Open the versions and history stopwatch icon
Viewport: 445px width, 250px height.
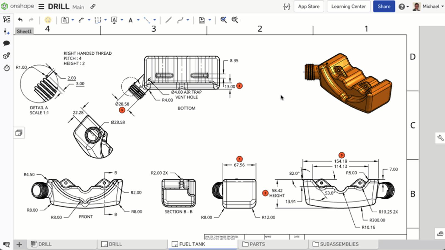click(x=6, y=68)
